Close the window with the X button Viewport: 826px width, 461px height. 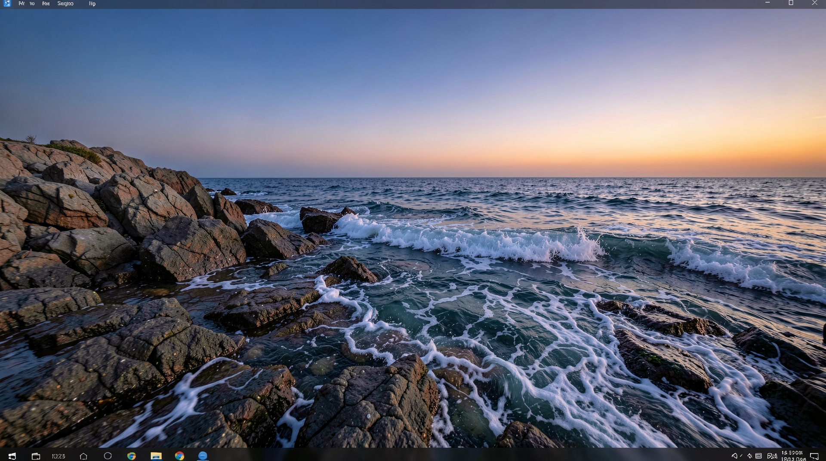coord(814,3)
